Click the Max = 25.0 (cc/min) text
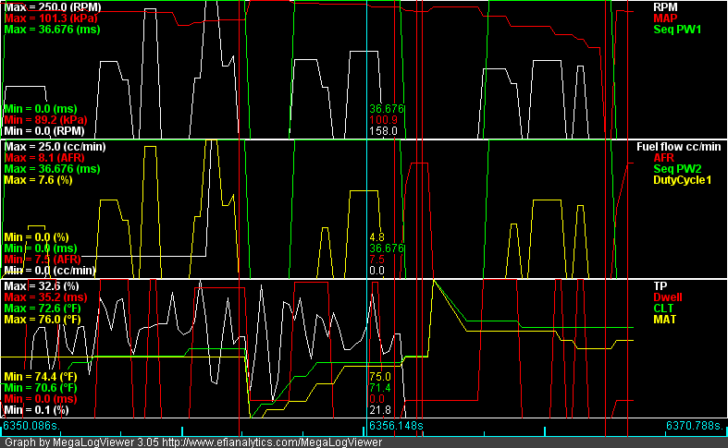 56,147
